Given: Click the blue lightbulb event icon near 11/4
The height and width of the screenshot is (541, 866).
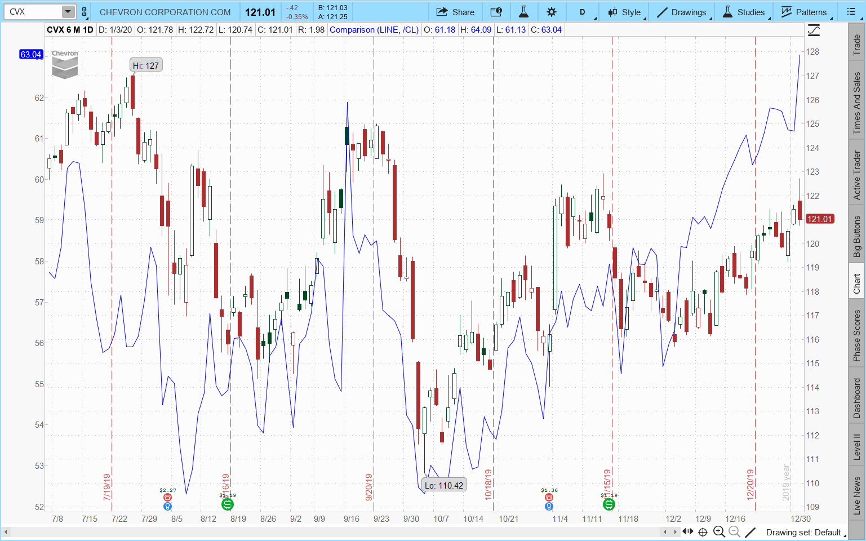Looking at the screenshot, I should pyautogui.click(x=549, y=506).
